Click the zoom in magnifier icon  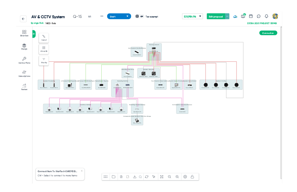(x=177, y=177)
